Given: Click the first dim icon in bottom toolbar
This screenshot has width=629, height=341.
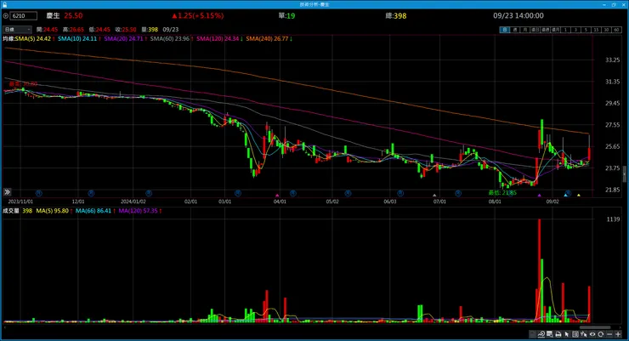Looking at the screenshot, I should [x=532, y=334].
